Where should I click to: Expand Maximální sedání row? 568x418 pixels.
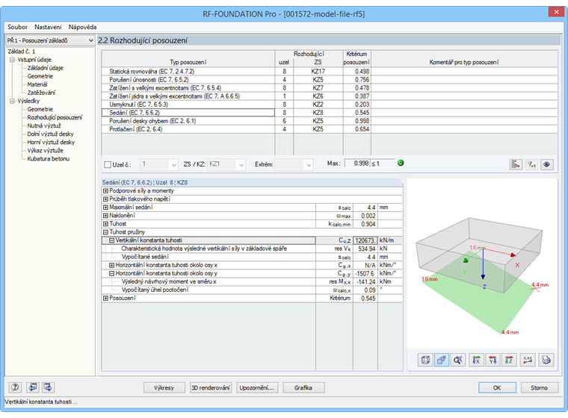tap(105, 208)
